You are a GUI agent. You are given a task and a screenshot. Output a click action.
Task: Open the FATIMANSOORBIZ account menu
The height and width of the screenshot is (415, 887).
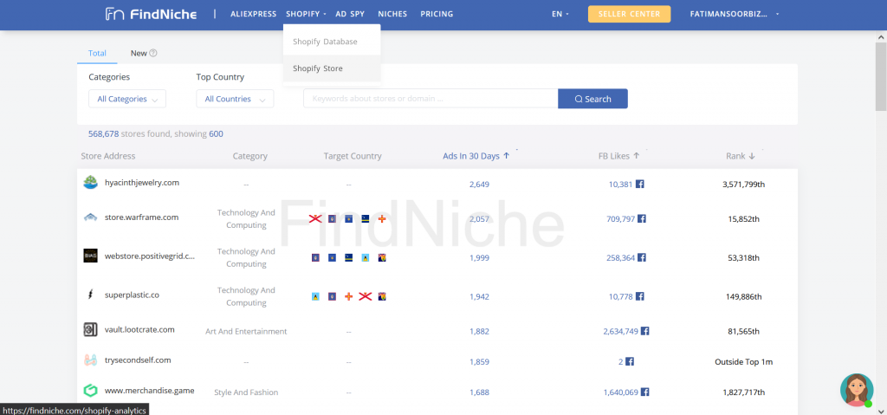(x=735, y=14)
